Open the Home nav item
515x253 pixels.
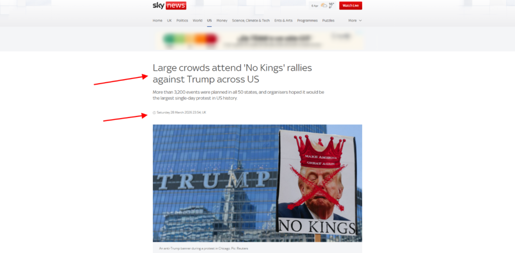pyautogui.click(x=157, y=20)
